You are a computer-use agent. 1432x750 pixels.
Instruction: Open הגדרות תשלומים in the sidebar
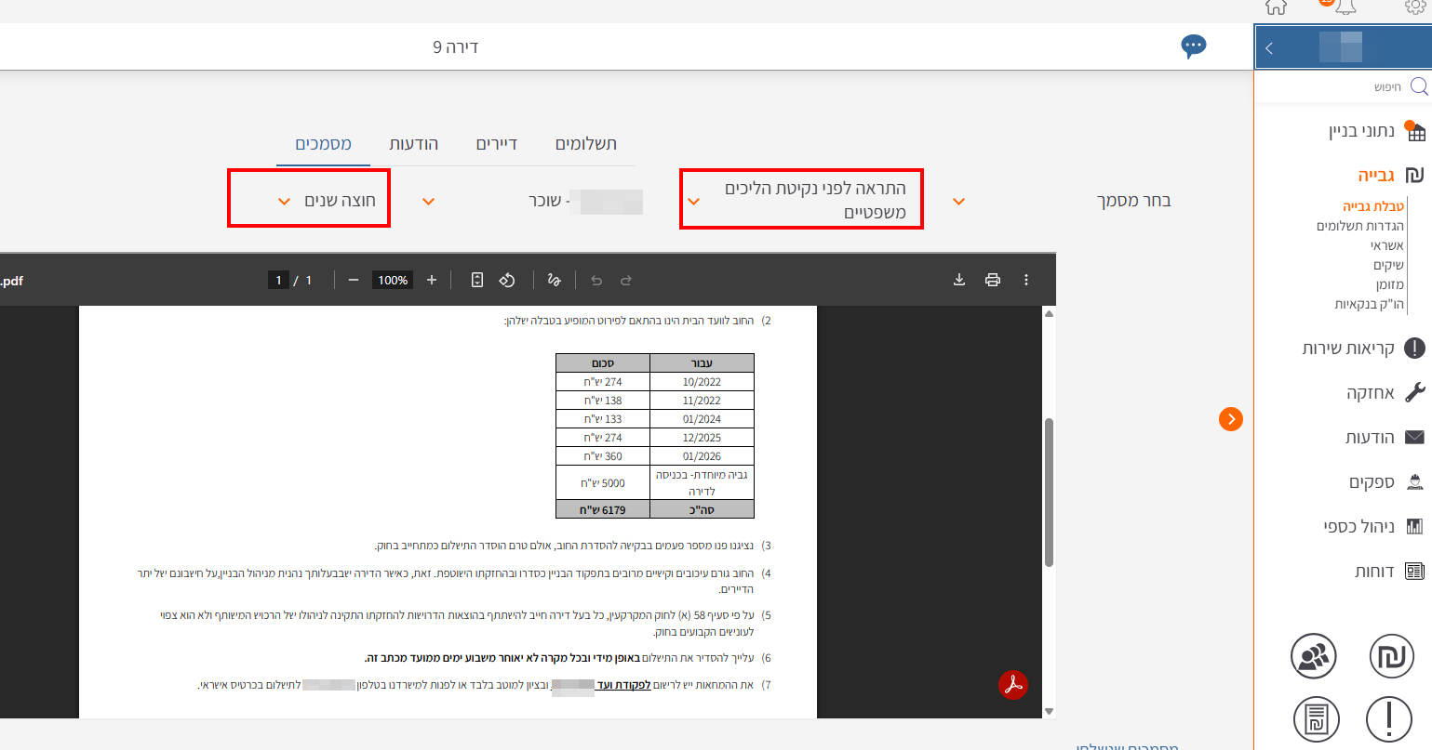coord(1359,226)
